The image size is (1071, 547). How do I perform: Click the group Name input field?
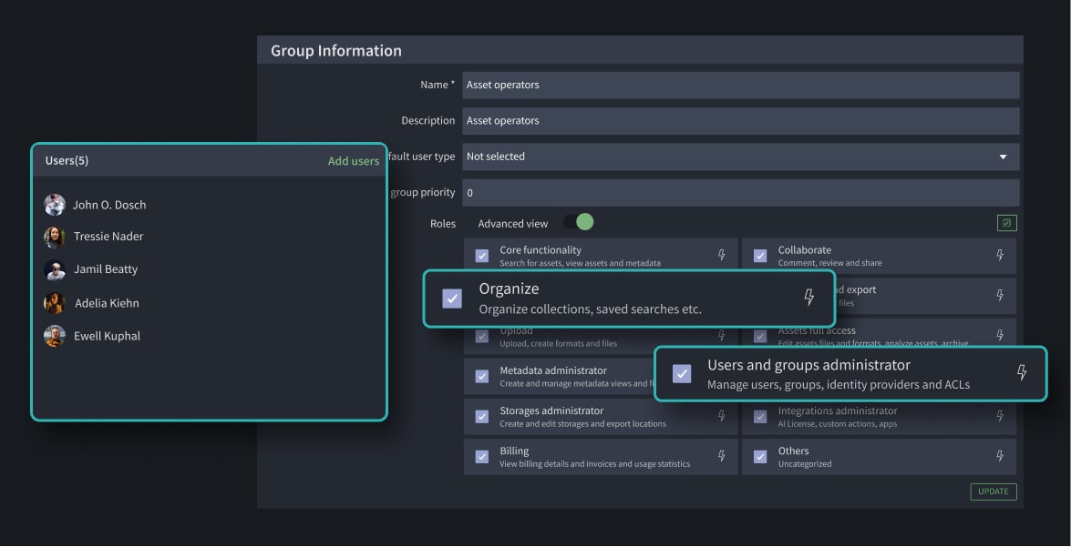(739, 85)
